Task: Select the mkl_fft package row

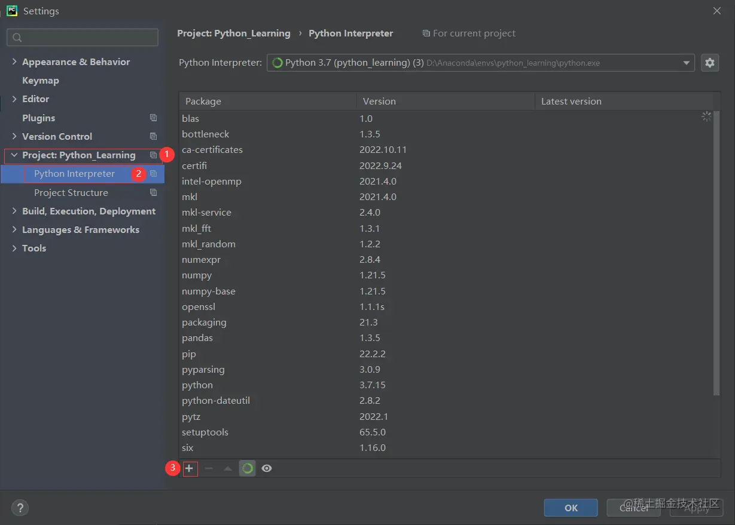Action: (446, 228)
